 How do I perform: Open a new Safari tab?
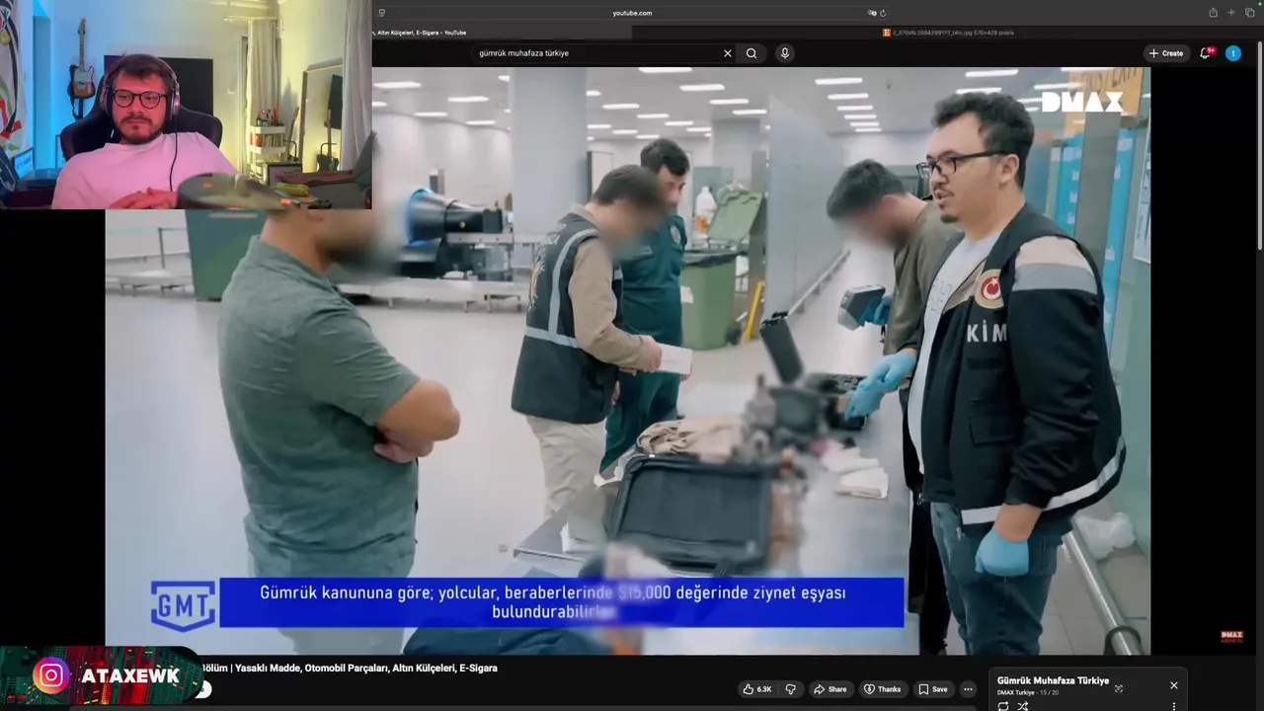(x=1230, y=13)
